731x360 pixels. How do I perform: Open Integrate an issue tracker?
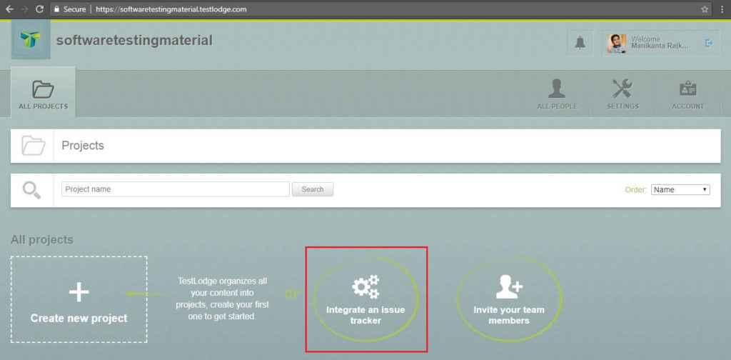(365, 299)
